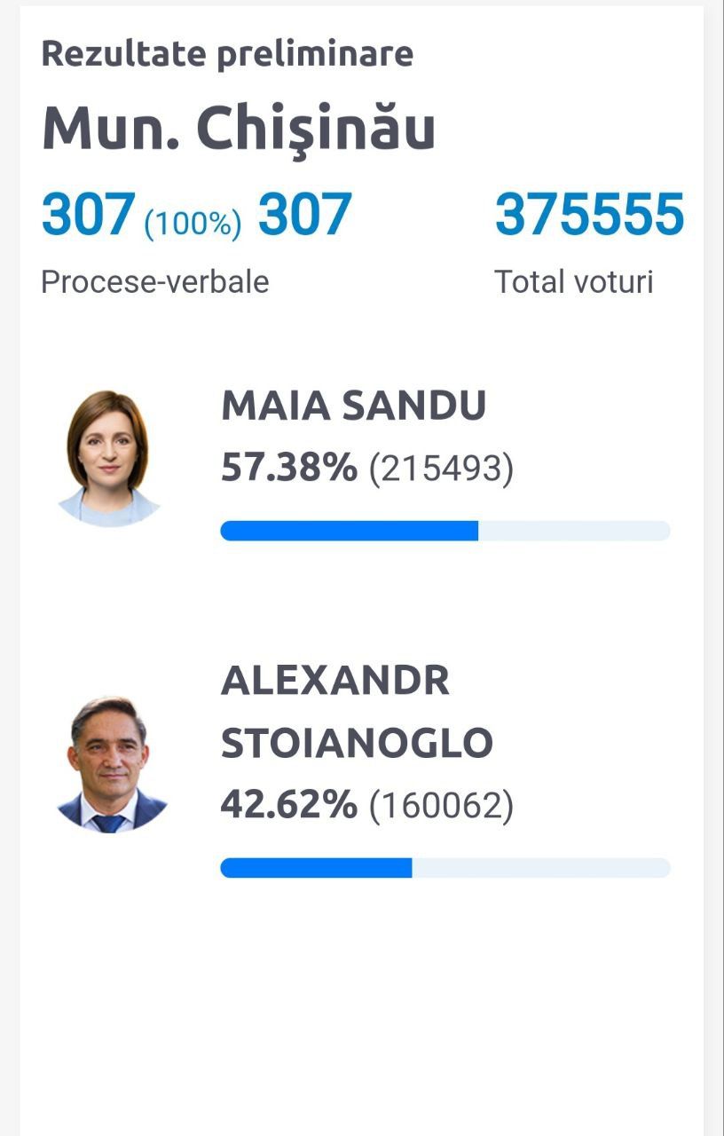The image size is (724, 1136).
Task: Click the (215493) vote count
Action: point(441,469)
